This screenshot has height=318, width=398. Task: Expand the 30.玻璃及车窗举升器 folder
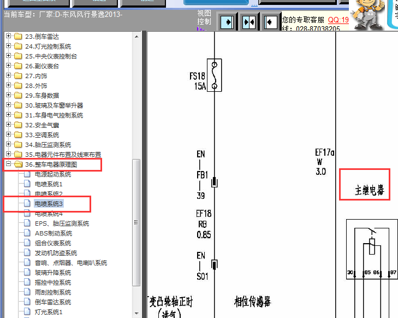coord(8,105)
